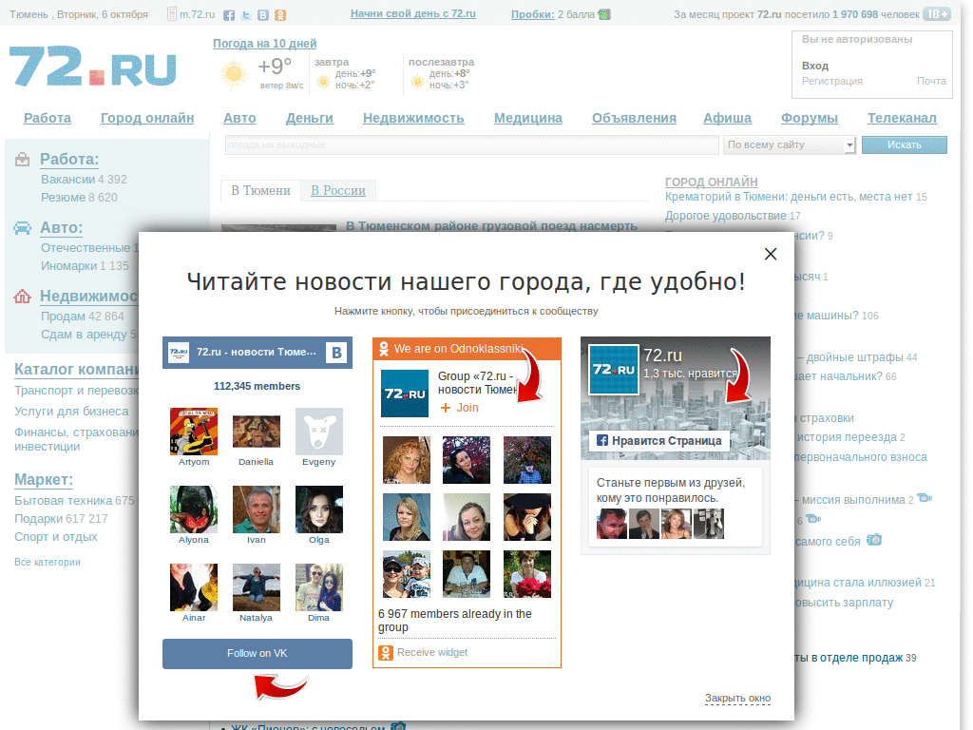This screenshot has height=730, width=973.
Task: Click the sun icon for today's weather
Action: click(234, 74)
